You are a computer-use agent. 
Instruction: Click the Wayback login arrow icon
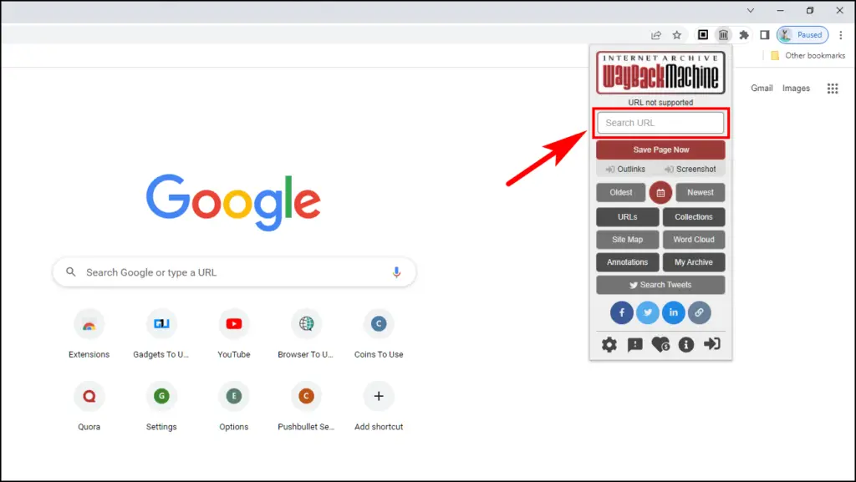pyautogui.click(x=712, y=343)
